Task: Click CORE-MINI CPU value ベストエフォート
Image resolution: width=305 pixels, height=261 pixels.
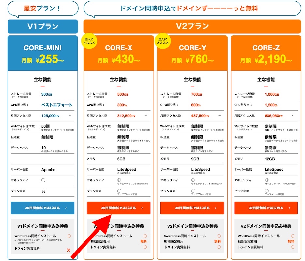Action: (x=57, y=105)
